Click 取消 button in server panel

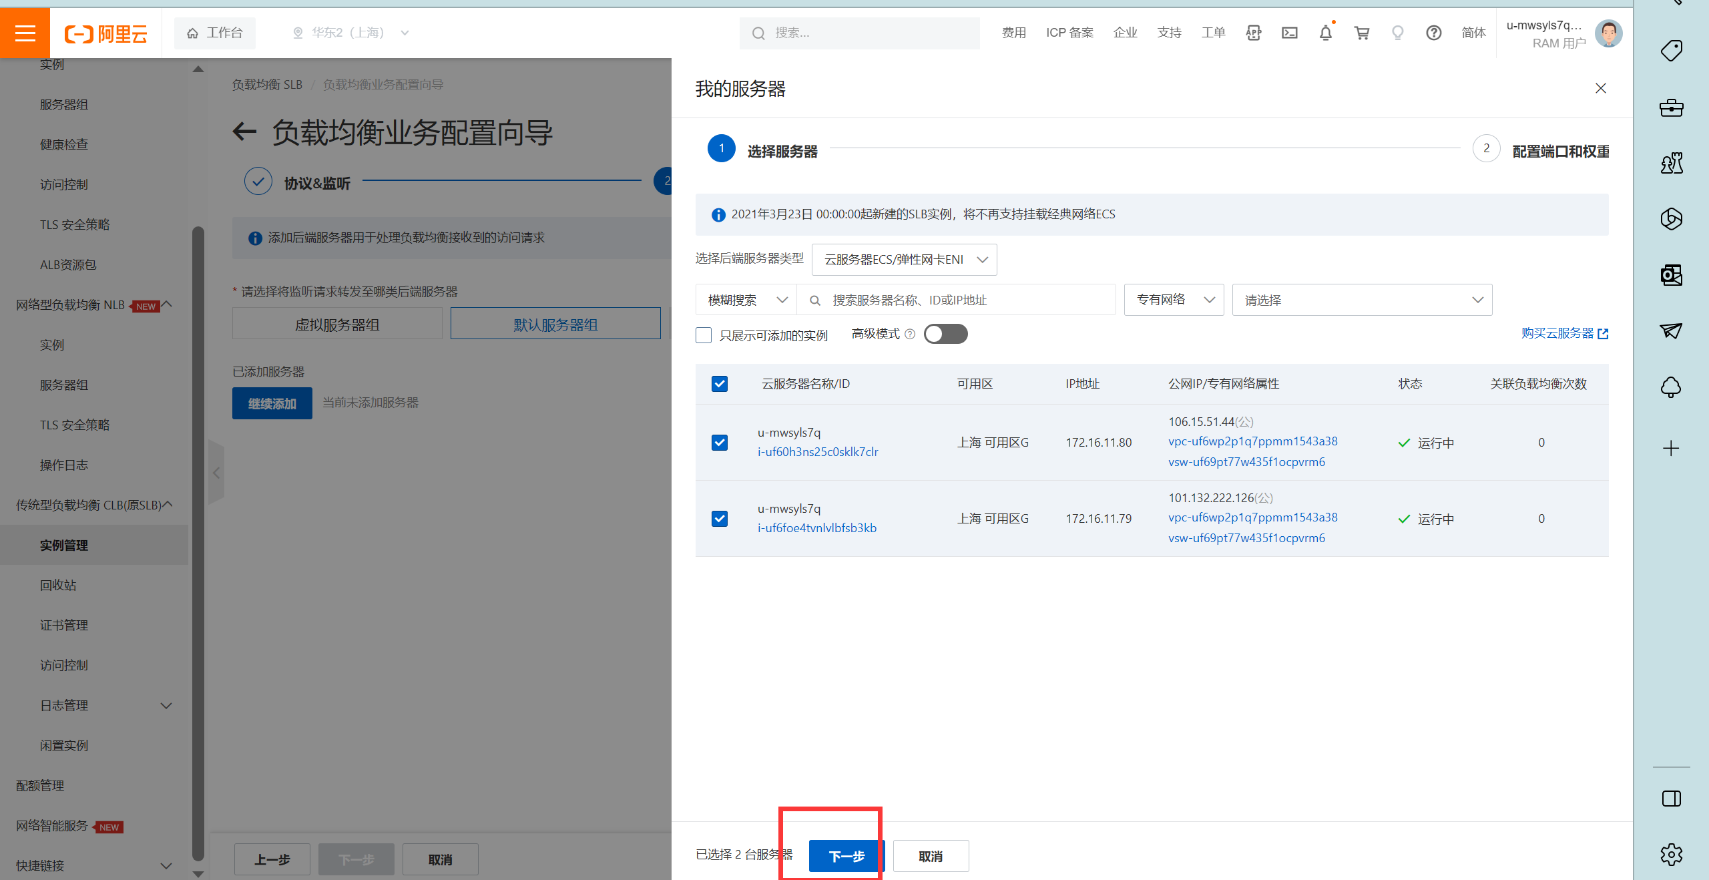pyautogui.click(x=931, y=856)
